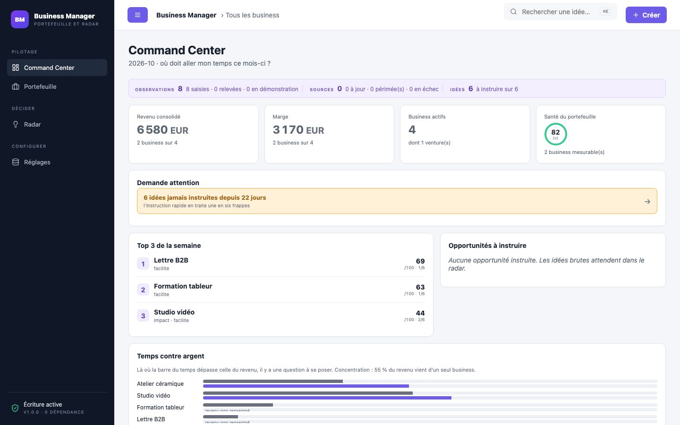Click the Observations count 8
Image resolution: width=680 pixels, height=425 pixels.
pyautogui.click(x=180, y=89)
